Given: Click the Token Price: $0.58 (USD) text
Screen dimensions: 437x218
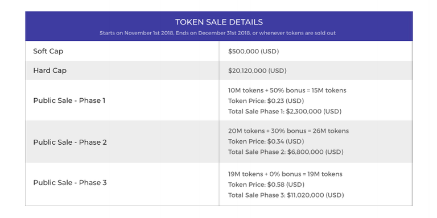Looking at the screenshot, I should [266, 185].
